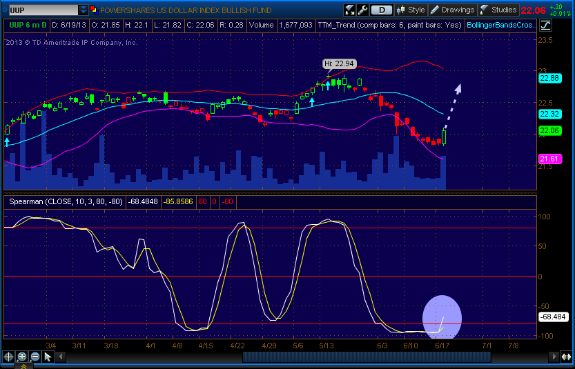The width and height of the screenshot is (575, 369).
Task: Click the 22.88 cyan price bubble
Action: click(549, 78)
